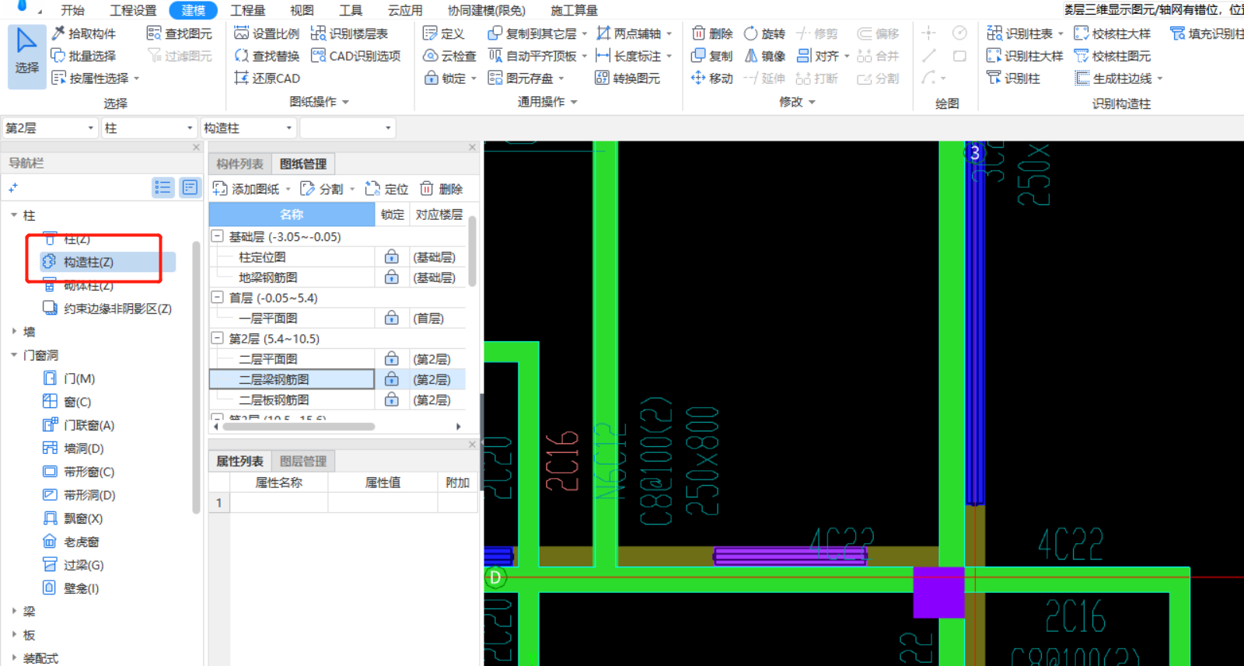The image size is (1244, 666).
Task: Toggle lock for 地梁钢筋图 drawing
Action: coord(392,277)
